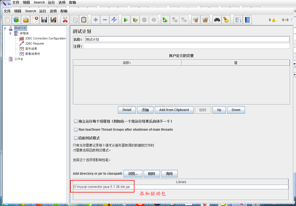Open the Search menu

coord(30,11)
